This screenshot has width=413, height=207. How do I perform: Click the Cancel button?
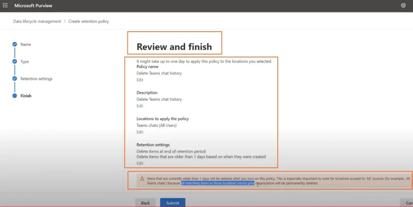point(407,203)
